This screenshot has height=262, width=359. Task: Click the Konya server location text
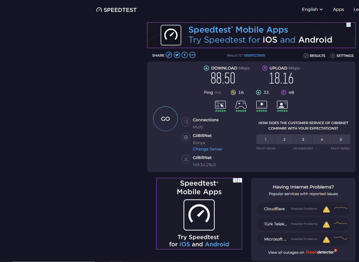pyautogui.click(x=199, y=143)
